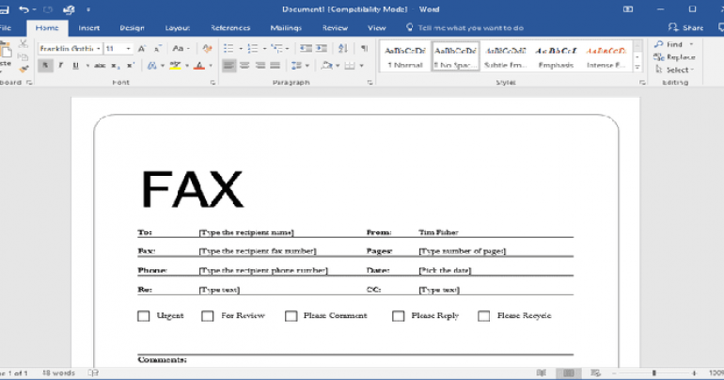Toggle Underline formatting

tap(75, 66)
